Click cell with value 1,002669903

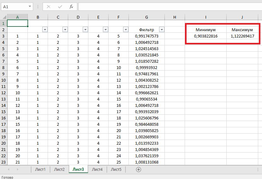[146, 137]
